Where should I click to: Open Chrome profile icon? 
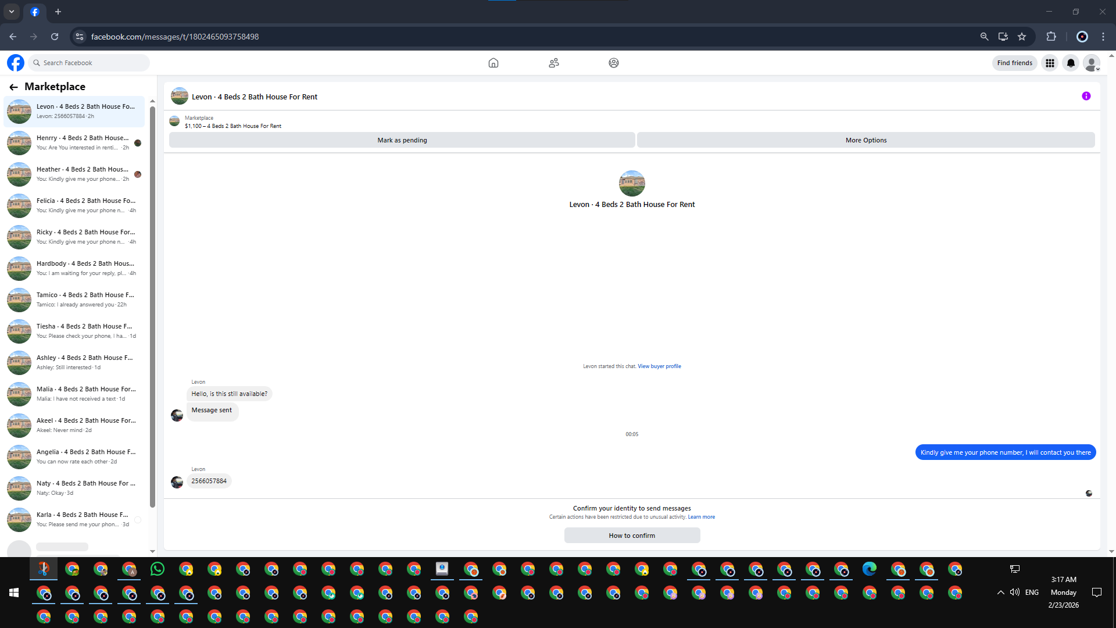(x=1082, y=37)
